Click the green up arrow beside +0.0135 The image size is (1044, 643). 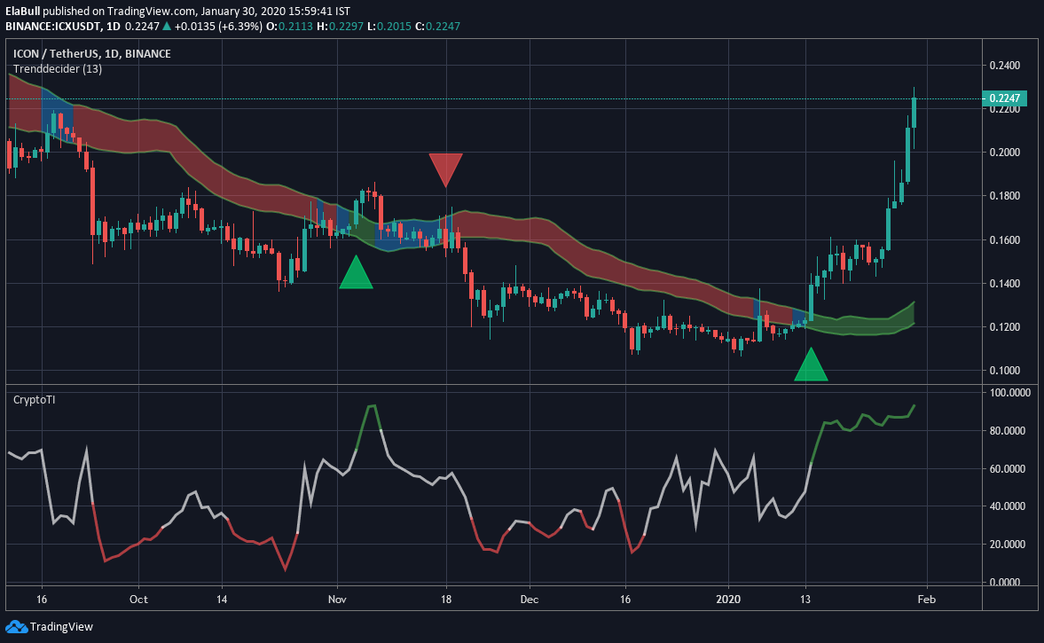[x=167, y=27]
